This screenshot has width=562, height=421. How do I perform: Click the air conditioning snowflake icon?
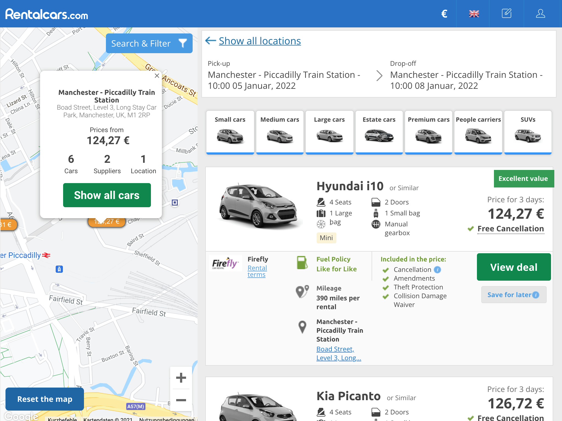321,224
